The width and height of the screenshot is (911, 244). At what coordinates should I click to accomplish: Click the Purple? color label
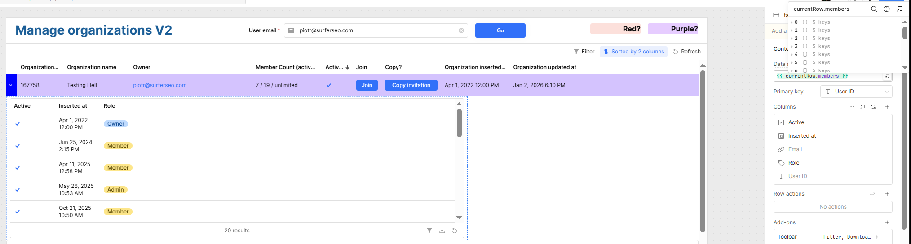pos(672,29)
